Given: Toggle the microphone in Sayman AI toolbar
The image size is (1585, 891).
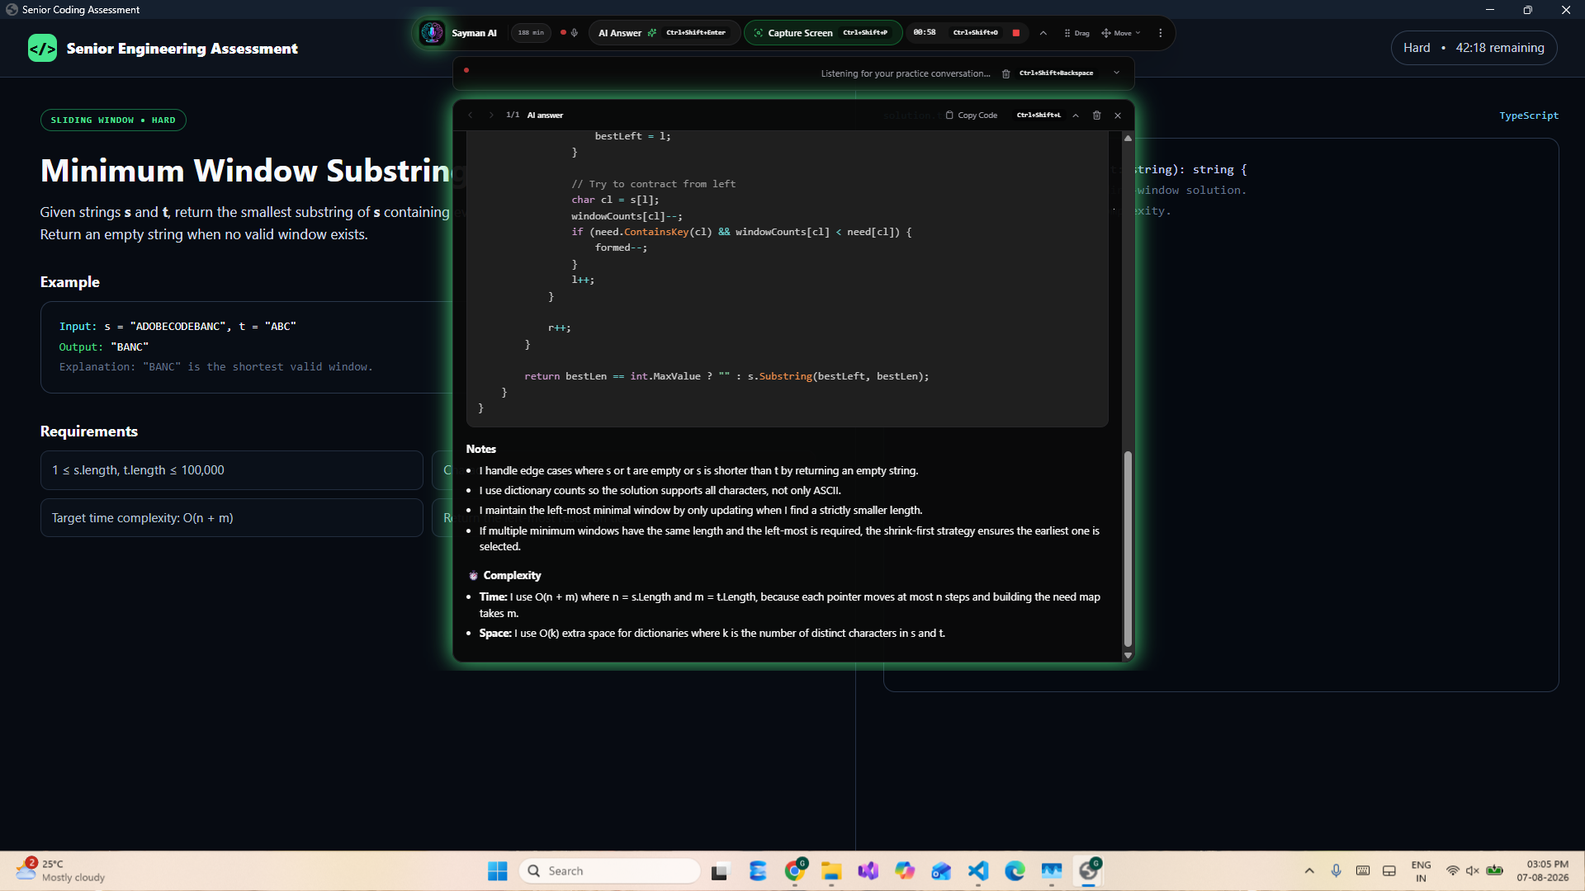Looking at the screenshot, I should pos(575,33).
